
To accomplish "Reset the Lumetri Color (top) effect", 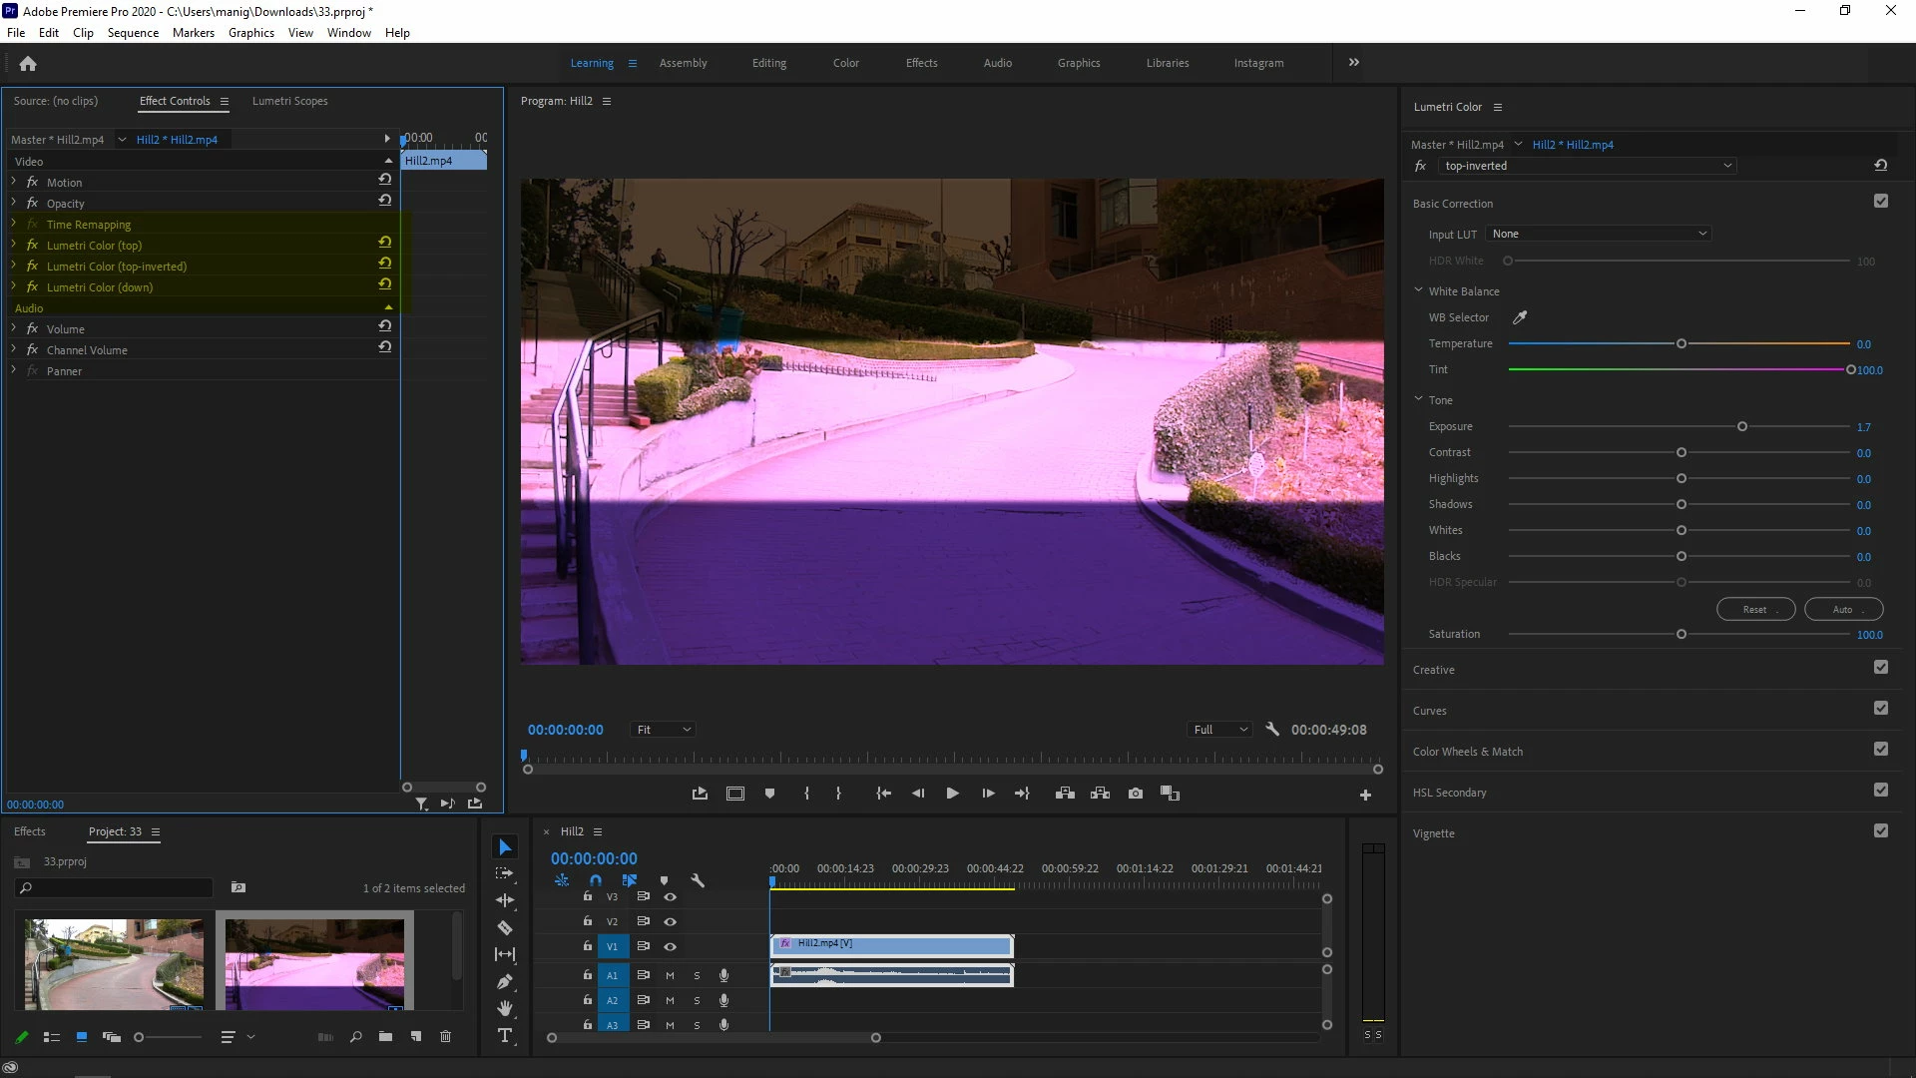I will tap(384, 242).
